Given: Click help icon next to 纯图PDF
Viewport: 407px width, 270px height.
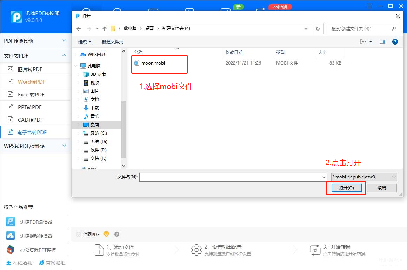Looking at the screenshot, I should point(117,234).
